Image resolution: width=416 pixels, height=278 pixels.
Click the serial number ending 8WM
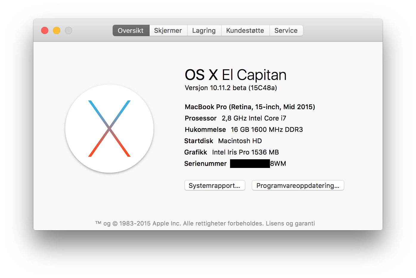point(258,164)
